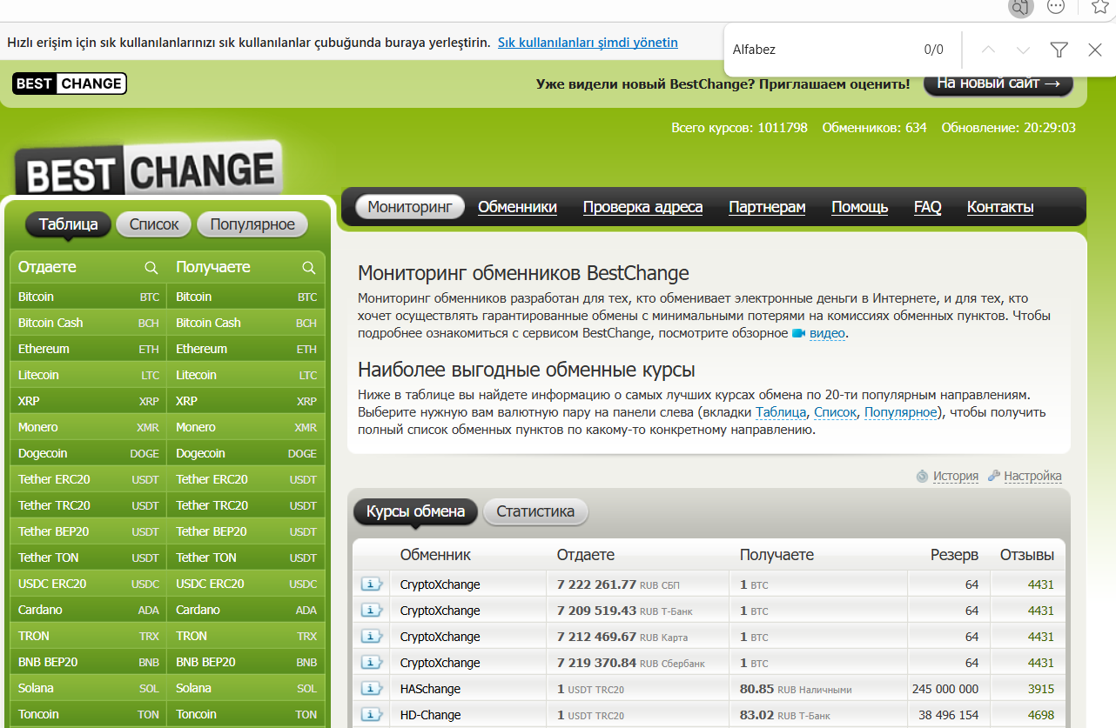1116x728 pixels.
Task: Click the Обменник column header in the rates table
Action: (435, 555)
